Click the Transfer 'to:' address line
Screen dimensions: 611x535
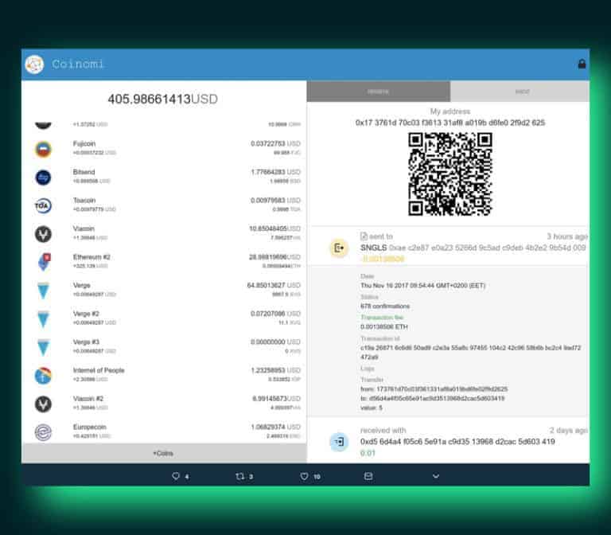click(433, 398)
